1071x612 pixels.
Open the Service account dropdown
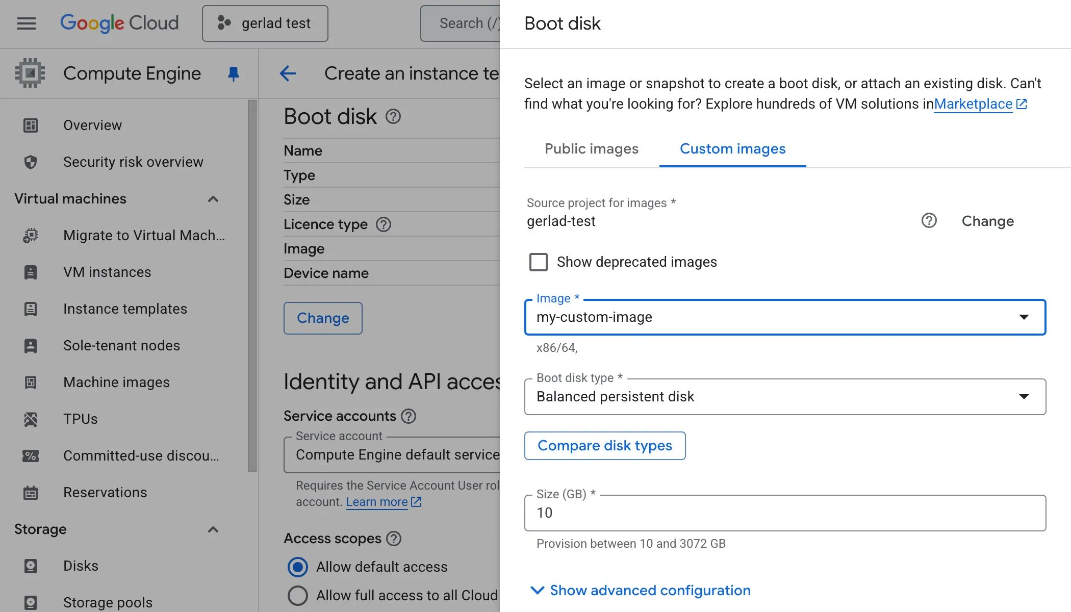click(x=392, y=455)
